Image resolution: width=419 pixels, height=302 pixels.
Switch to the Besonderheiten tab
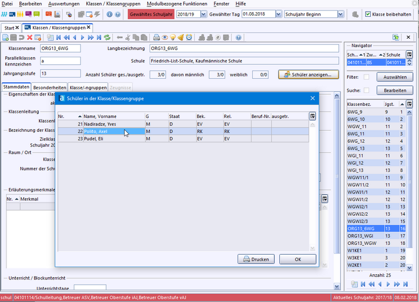pos(49,87)
